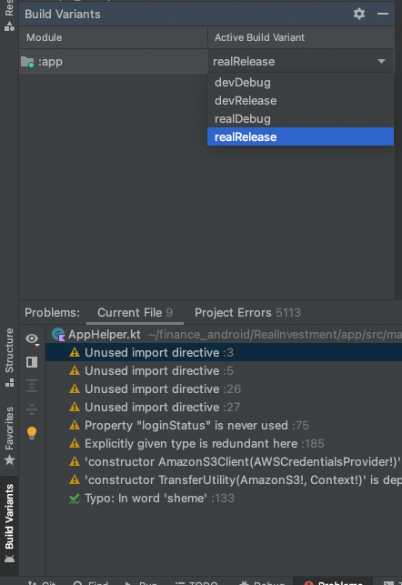The height and width of the screenshot is (585, 402).
Task: Click the Expand All icon
Action: 32,386
